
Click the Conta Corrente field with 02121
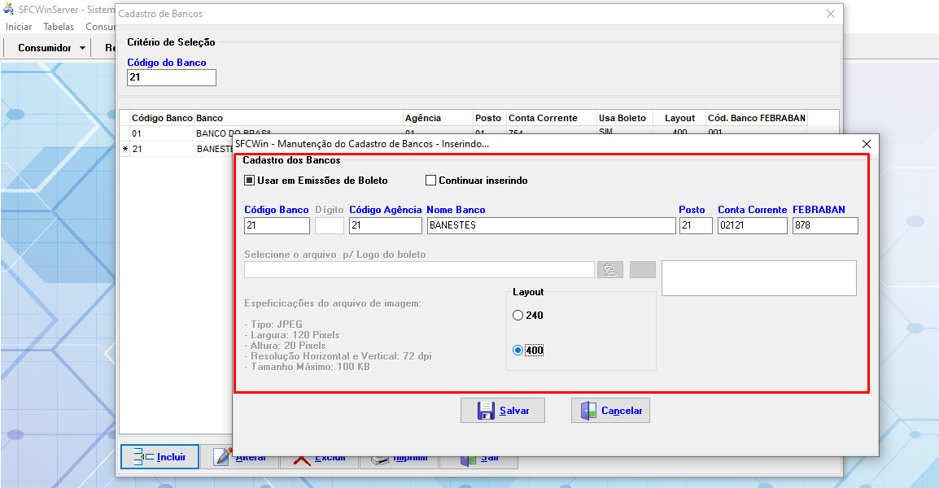(x=752, y=226)
